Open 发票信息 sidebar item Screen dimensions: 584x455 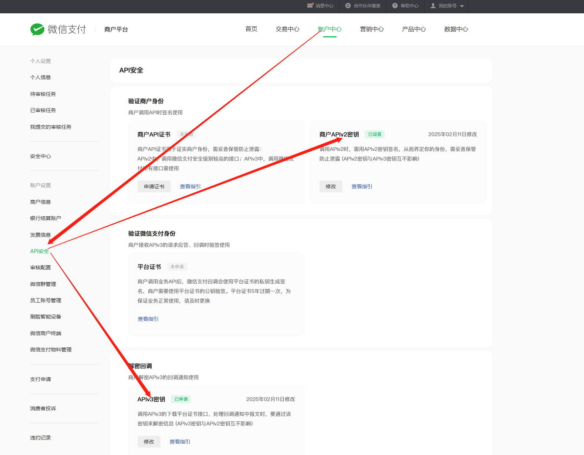tap(41, 235)
